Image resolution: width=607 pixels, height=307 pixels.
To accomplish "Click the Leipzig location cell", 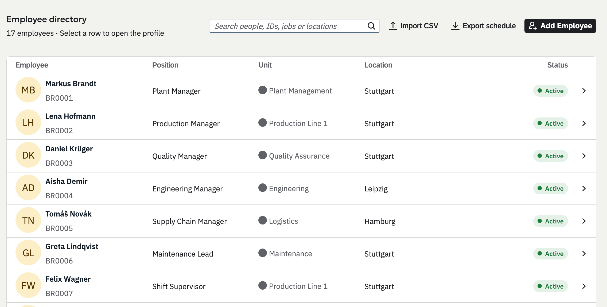I will (376, 189).
